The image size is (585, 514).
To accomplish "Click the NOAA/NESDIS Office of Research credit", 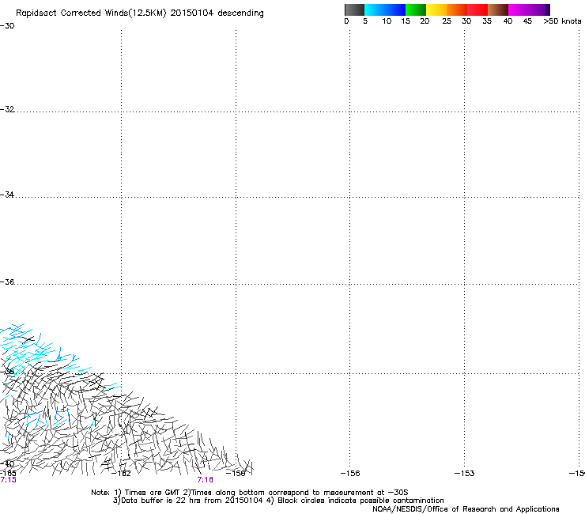I will (x=466, y=509).
